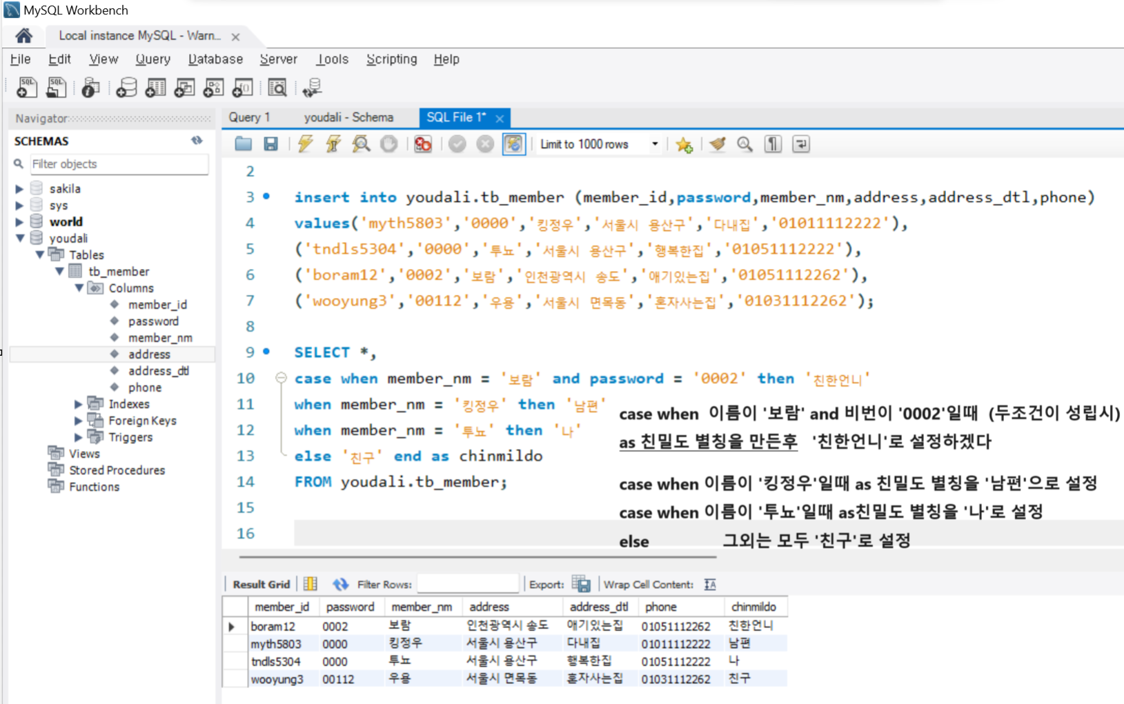Commit the current transaction
Viewport: 1124px width, 704px height.
(x=457, y=144)
